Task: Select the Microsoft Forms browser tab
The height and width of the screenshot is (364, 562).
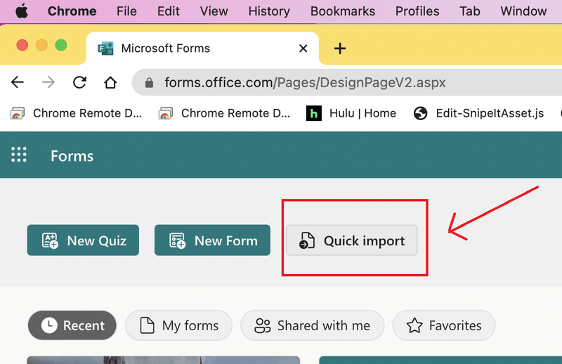Action: (x=202, y=48)
